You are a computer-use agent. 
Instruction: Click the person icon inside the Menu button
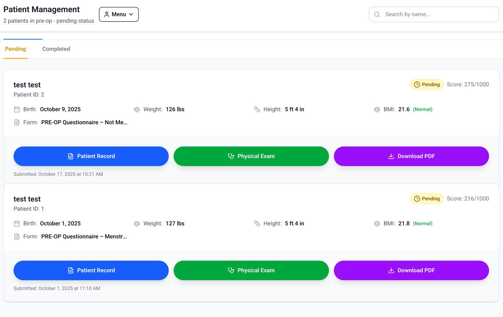[106, 14]
